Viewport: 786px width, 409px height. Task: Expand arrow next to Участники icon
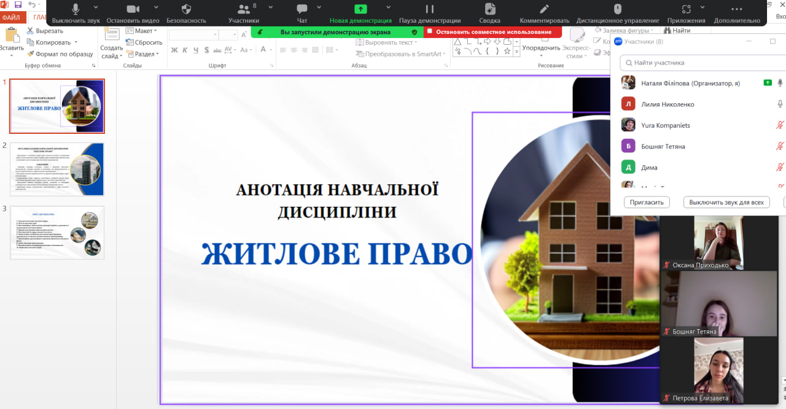tap(271, 7)
